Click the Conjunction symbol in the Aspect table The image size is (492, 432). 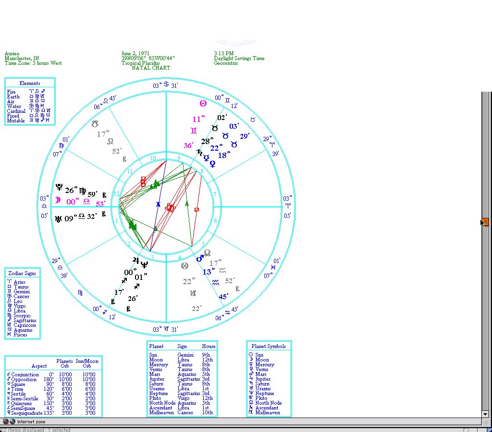(9, 374)
